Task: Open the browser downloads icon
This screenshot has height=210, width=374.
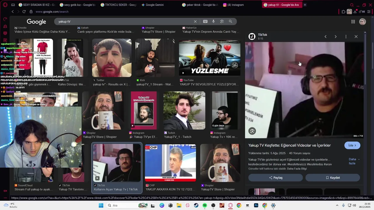Action: (x=355, y=12)
